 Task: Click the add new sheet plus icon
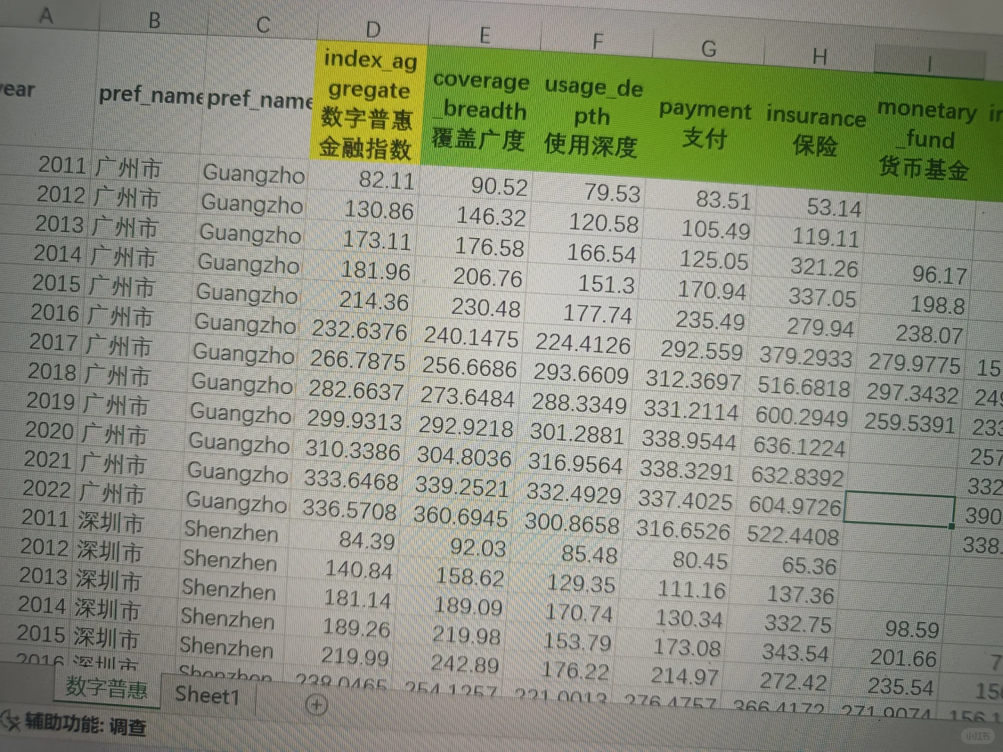[x=316, y=705]
